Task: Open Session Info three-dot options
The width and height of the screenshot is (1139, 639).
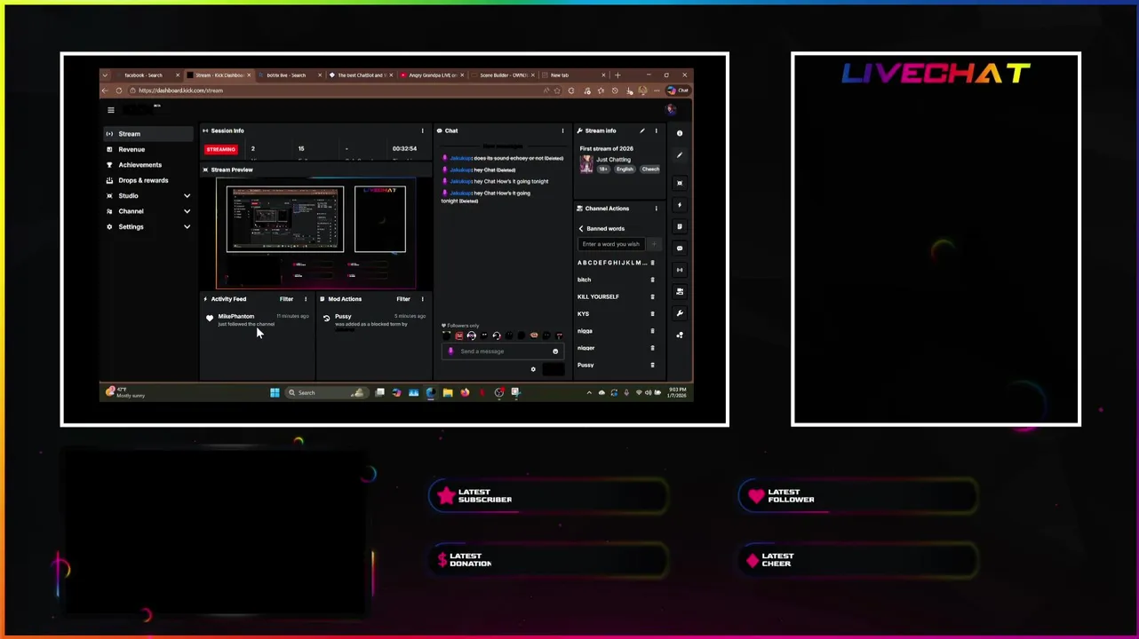Action: [422, 130]
